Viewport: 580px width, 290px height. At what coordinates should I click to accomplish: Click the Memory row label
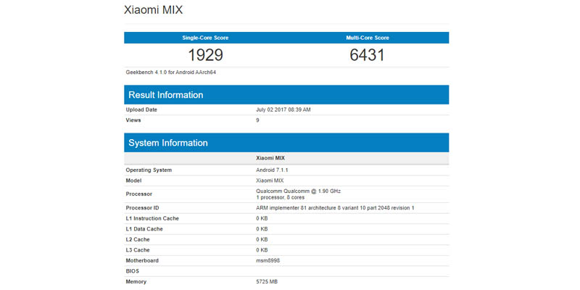(136, 281)
